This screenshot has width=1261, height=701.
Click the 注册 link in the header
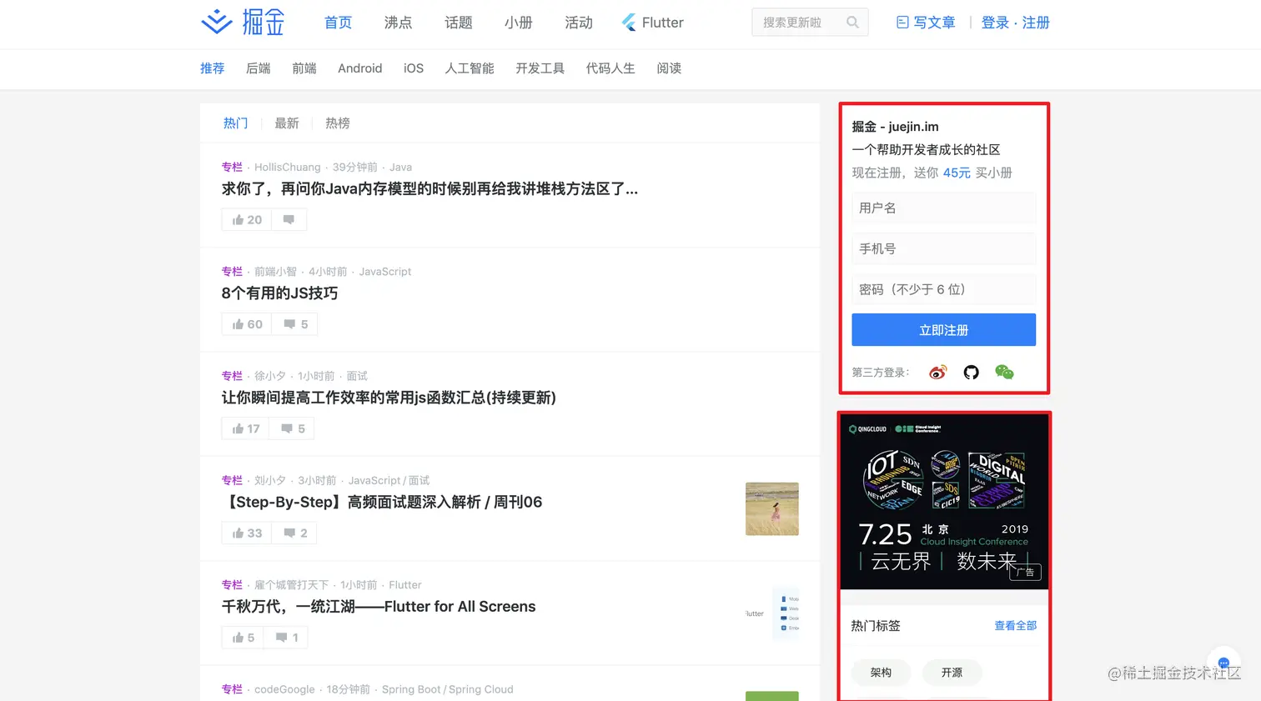click(1036, 23)
